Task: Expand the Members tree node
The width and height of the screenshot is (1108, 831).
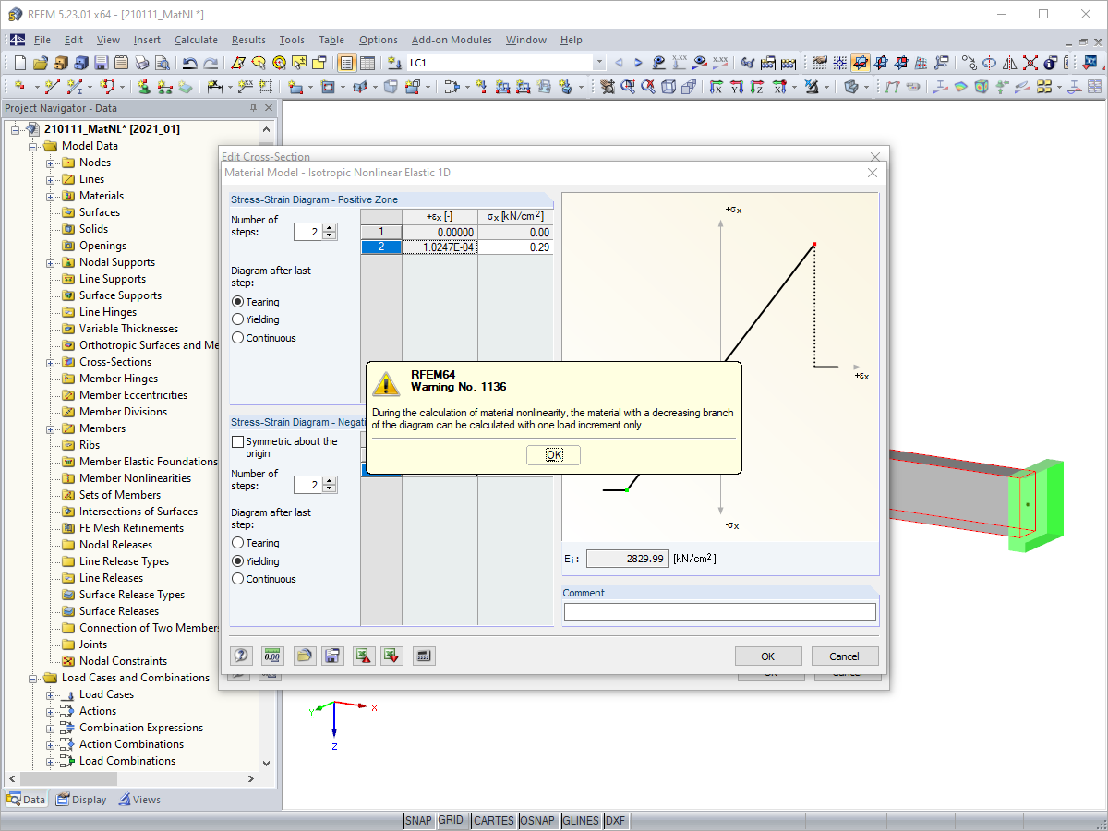Action: click(51, 428)
